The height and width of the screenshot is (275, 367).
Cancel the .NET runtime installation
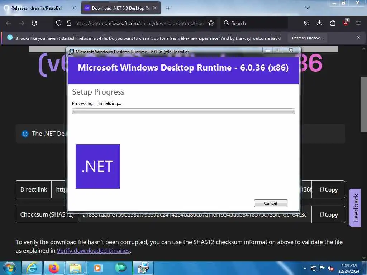[x=271, y=203]
